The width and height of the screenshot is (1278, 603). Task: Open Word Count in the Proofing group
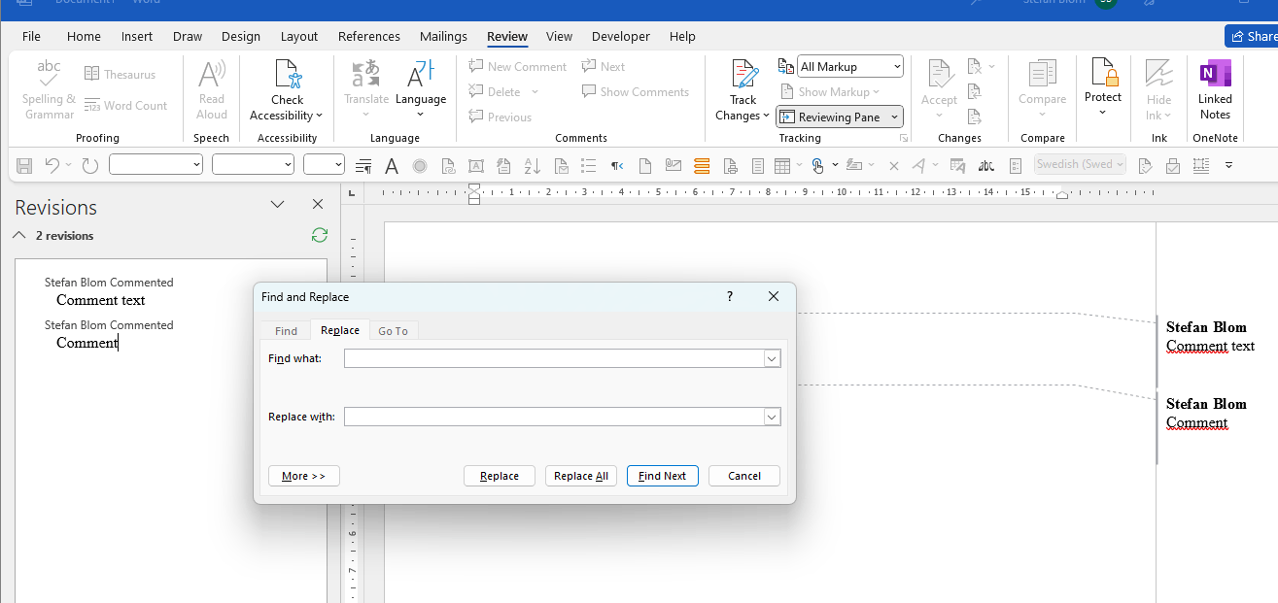click(x=125, y=106)
